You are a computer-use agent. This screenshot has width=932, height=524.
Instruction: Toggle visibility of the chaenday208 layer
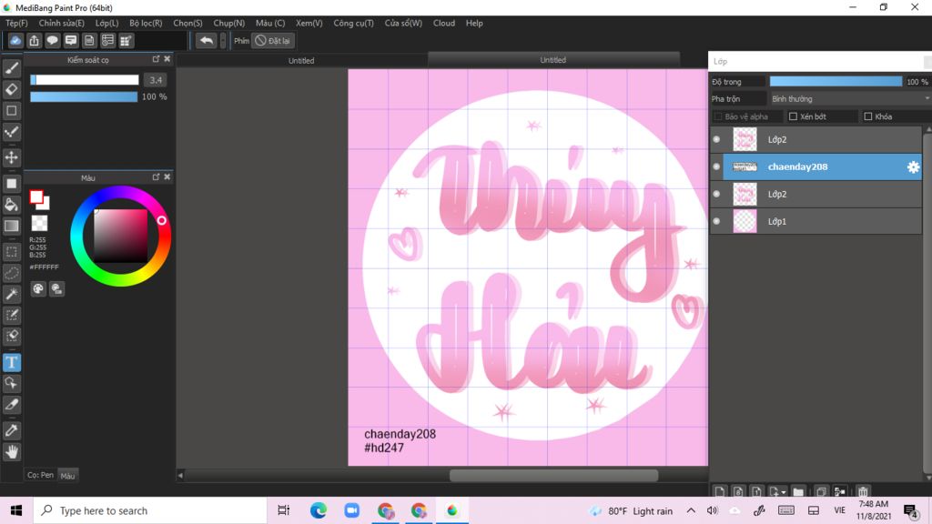(x=716, y=167)
